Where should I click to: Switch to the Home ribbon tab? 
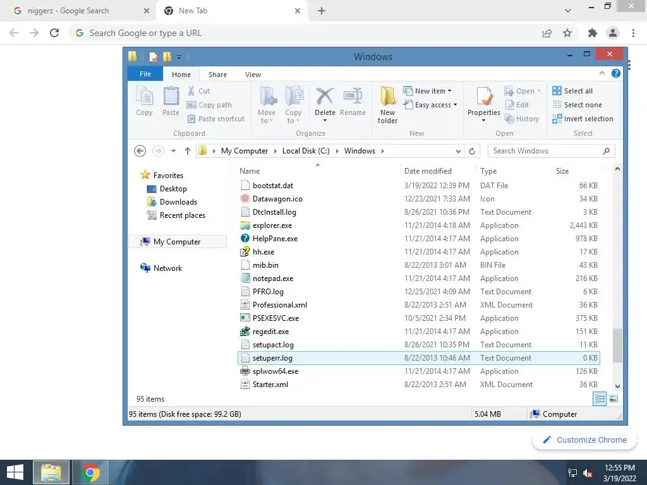click(x=181, y=75)
